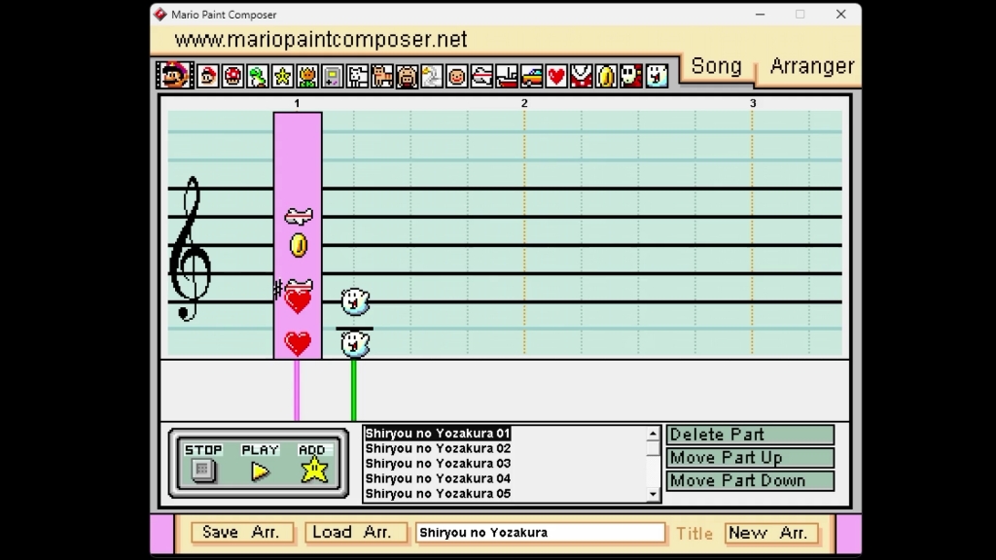Select Shiryou no Yozakura 02 in list

click(437, 448)
